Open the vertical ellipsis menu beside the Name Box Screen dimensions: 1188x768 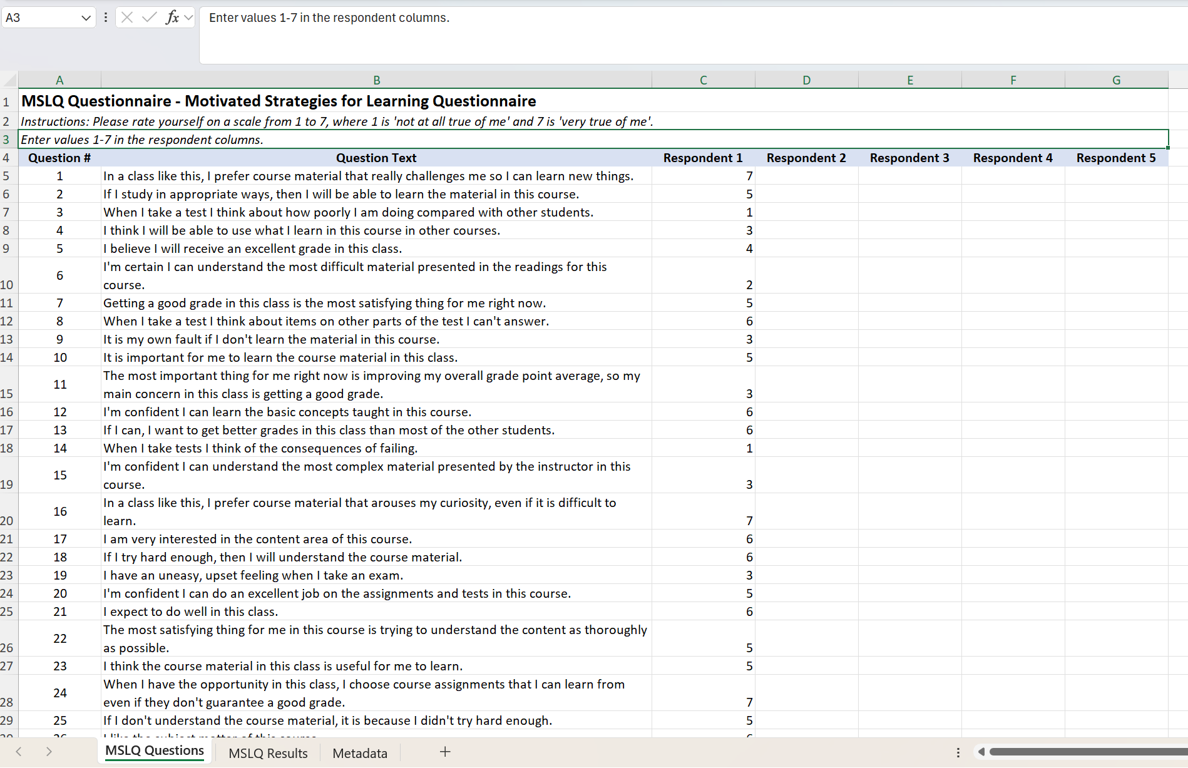pos(106,18)
